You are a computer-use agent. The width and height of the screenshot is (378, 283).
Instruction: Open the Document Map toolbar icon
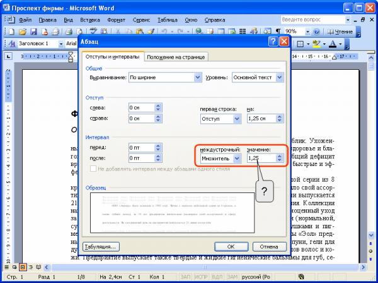267,31
